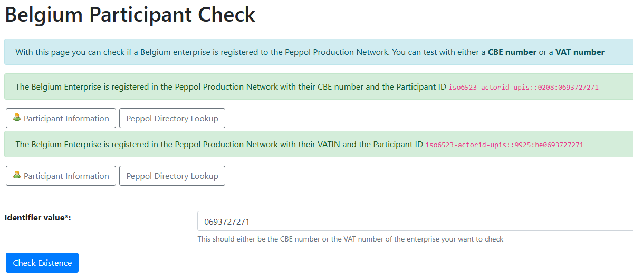633x279 pixels.
Task: Click the bold "VAT number" text in the blue banner
Action: (x=580, y=52)
